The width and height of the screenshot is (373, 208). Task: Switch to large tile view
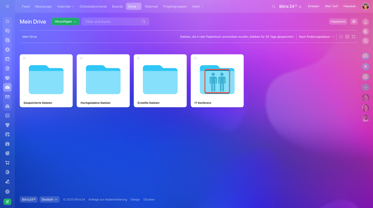353,37
